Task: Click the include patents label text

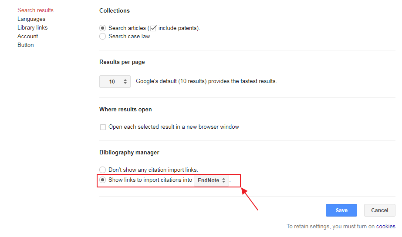Action: coord(177,28)
